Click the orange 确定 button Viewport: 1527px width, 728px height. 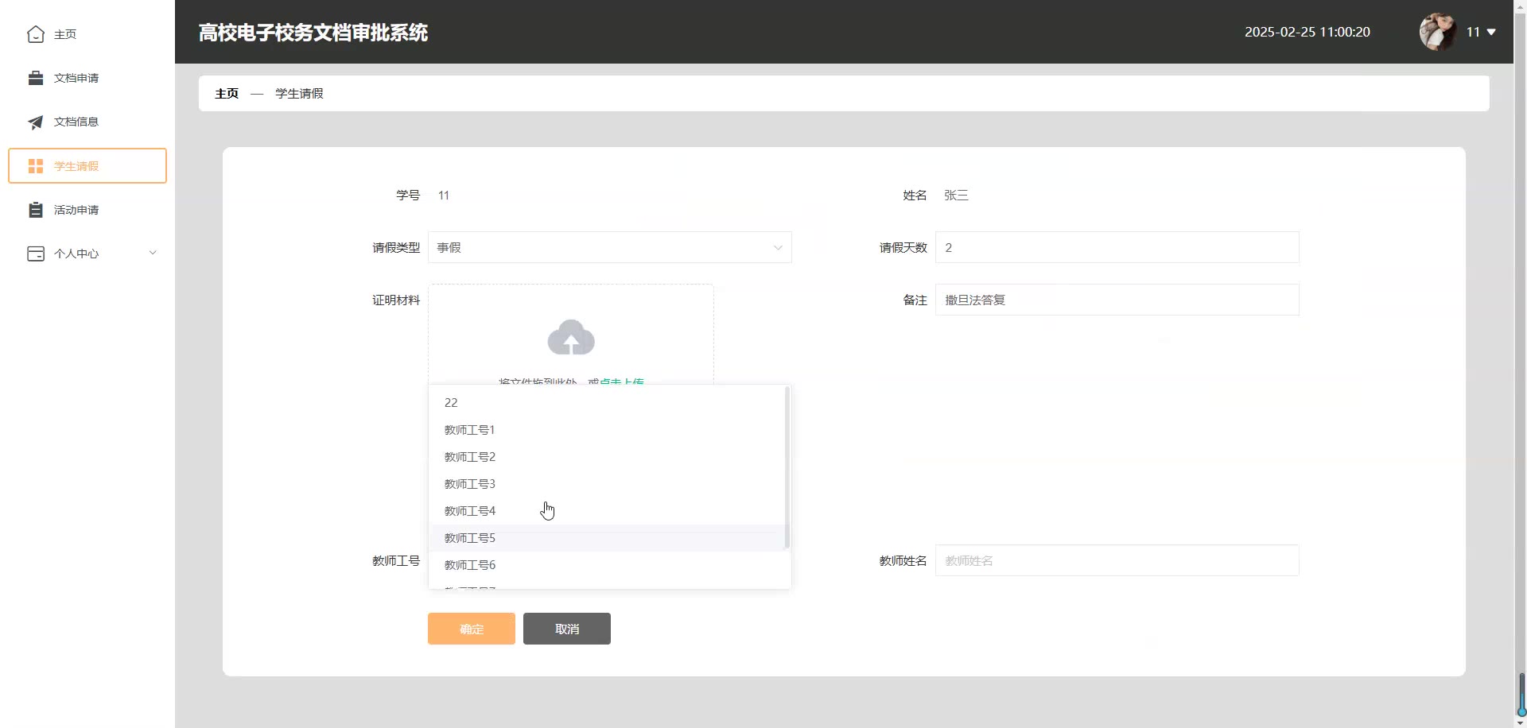472,629
